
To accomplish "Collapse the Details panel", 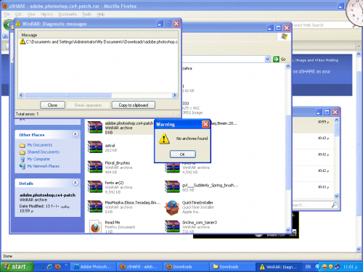I will pos(76,183).
